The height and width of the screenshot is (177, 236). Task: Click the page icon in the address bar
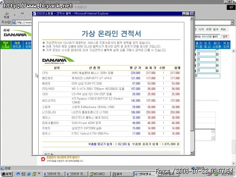point(15,23)
